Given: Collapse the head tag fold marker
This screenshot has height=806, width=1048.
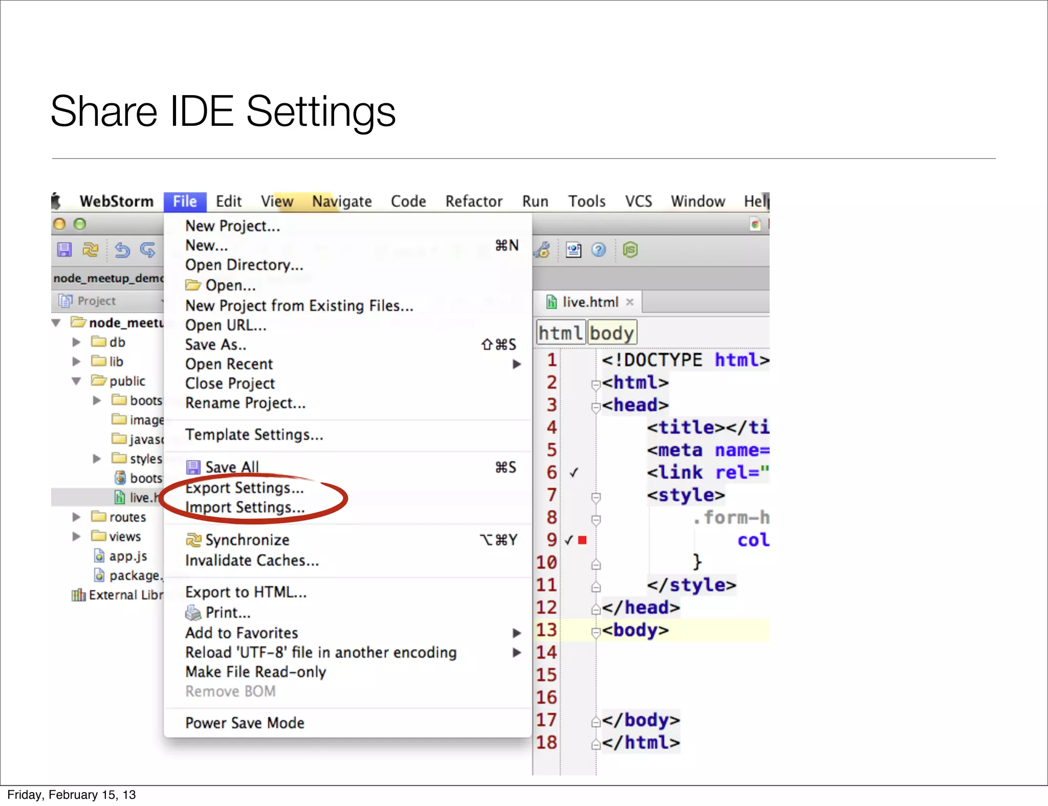Looking at the screenshot, I should pyautogui.click(x=596, y=408).
